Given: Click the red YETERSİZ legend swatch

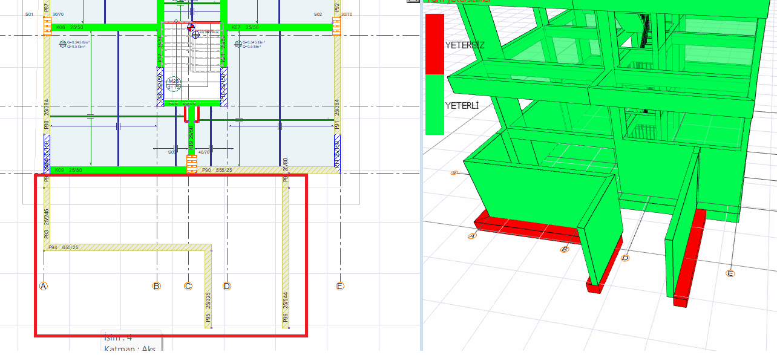Looking at the screenshot, I should [434, 44].
